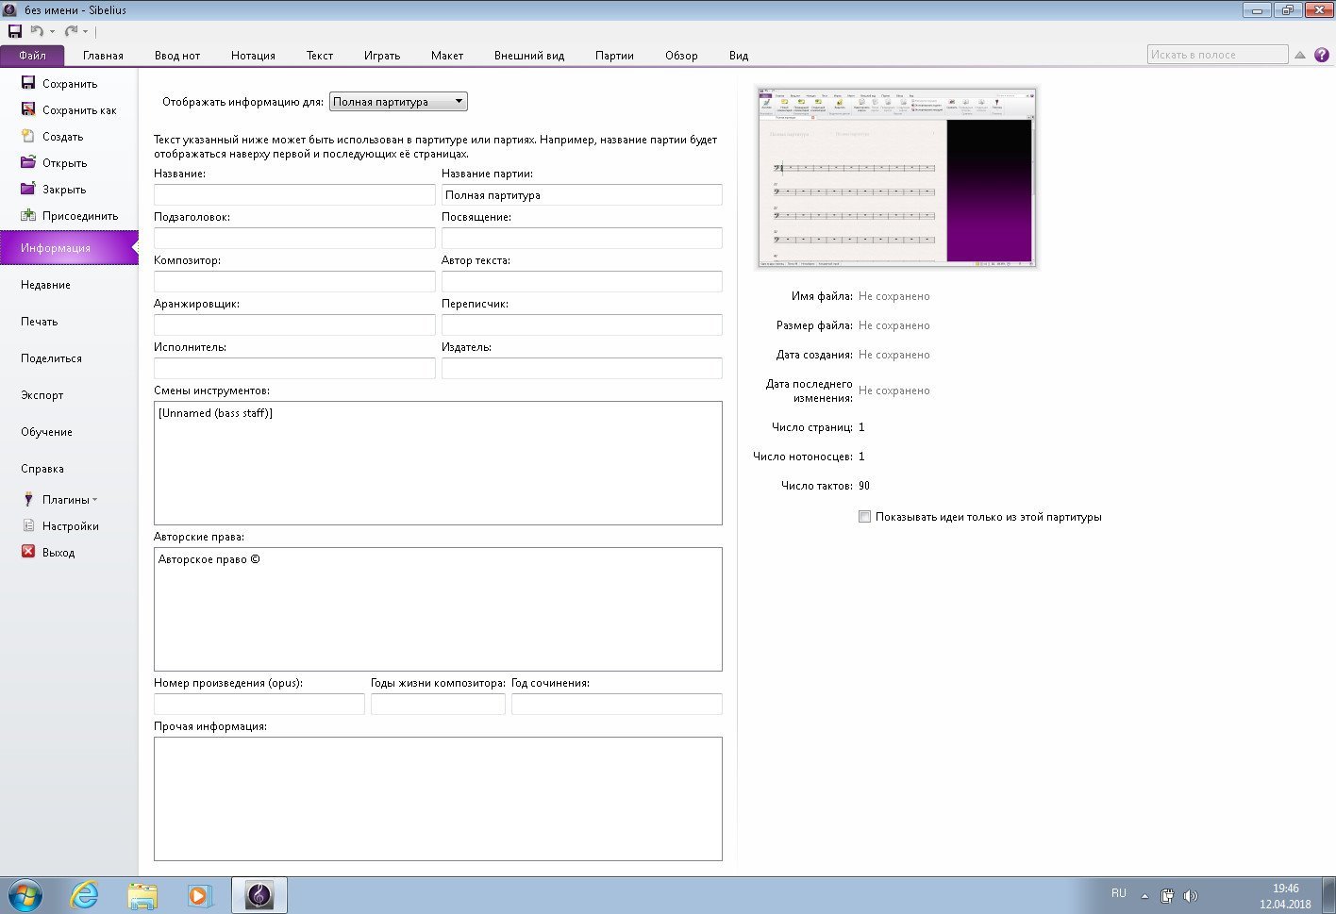Click the Смены инструментов text area
1336x914 pixels.
(438, 462)
